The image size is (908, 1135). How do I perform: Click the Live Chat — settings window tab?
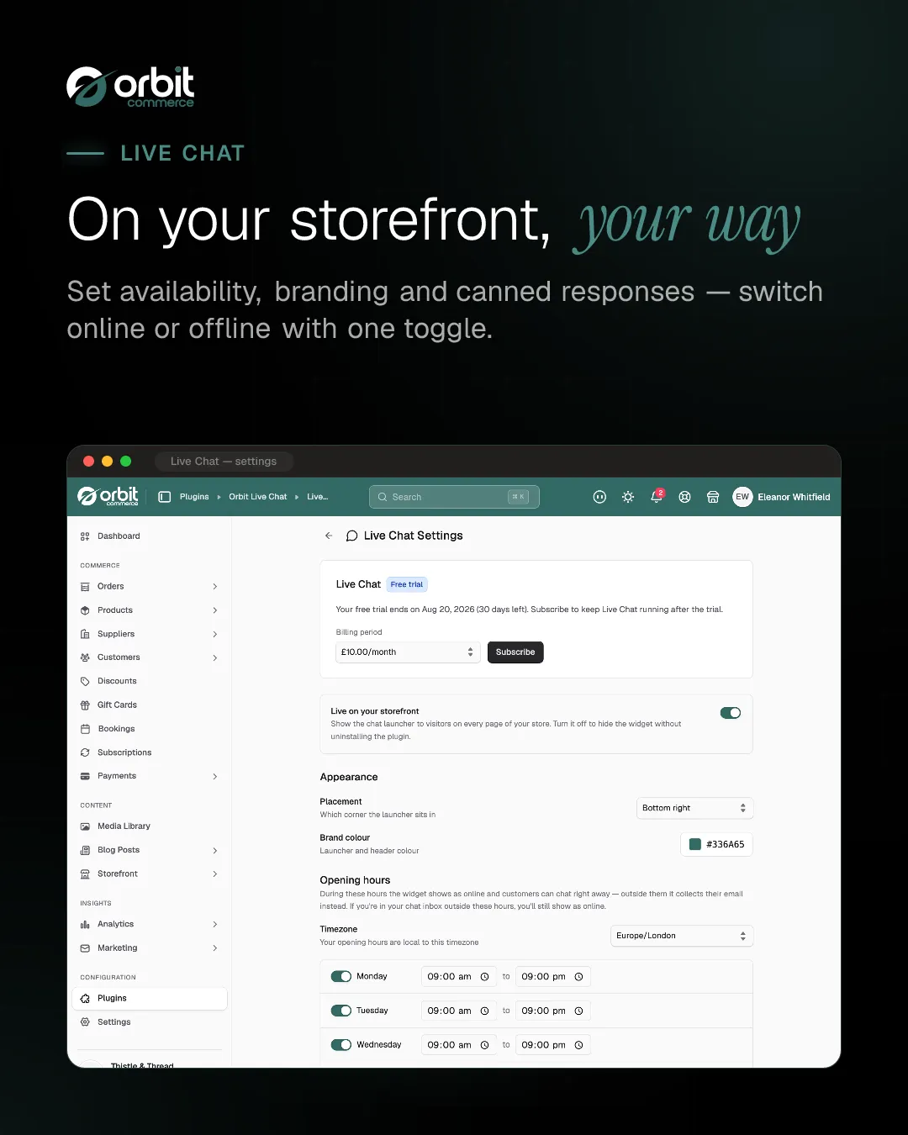(x=224, y=461)
